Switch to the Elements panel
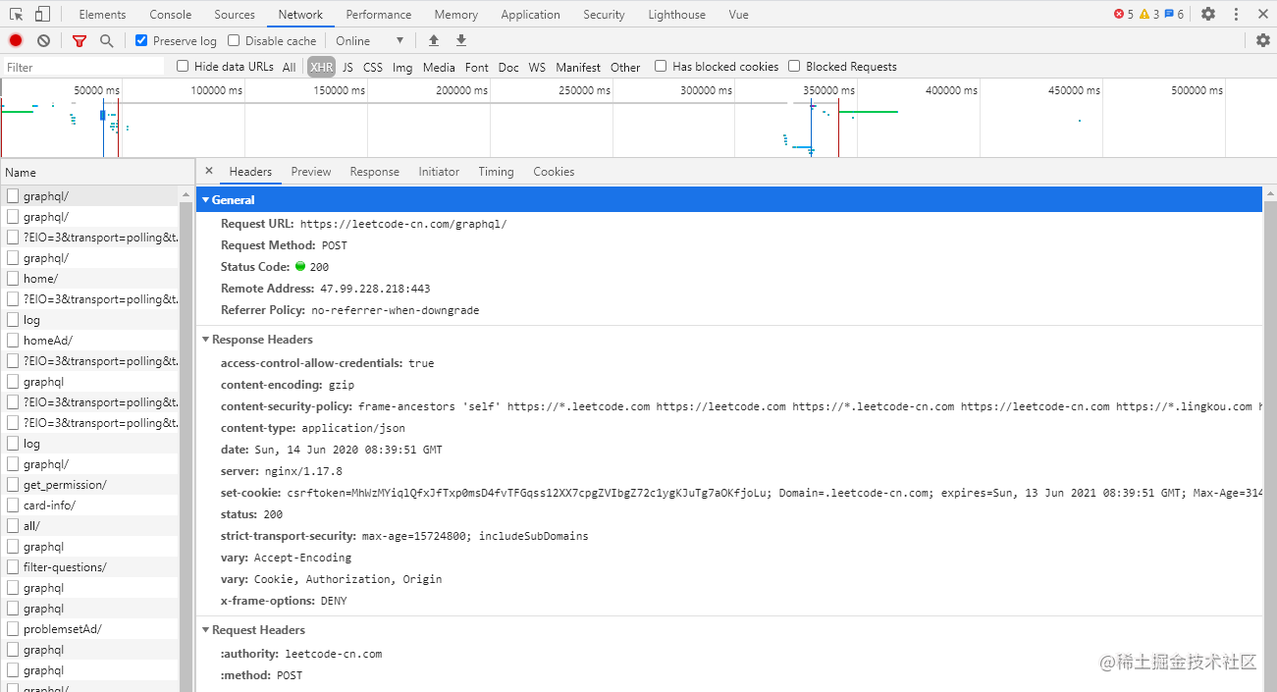The height and width of the screenshot is (692, 1277). [x=102, y=14]
